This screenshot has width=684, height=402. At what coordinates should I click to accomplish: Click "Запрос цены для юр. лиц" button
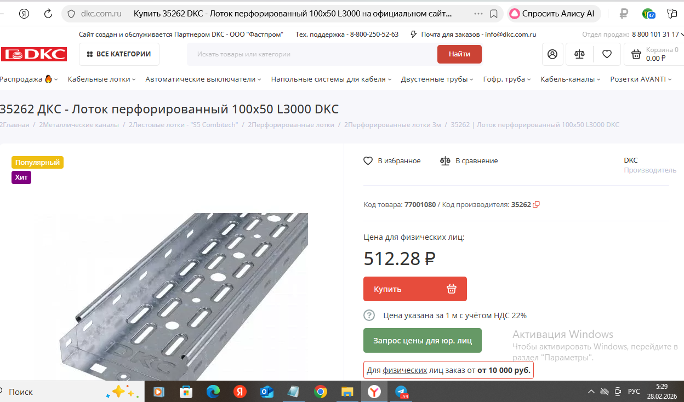coord(423,341)
